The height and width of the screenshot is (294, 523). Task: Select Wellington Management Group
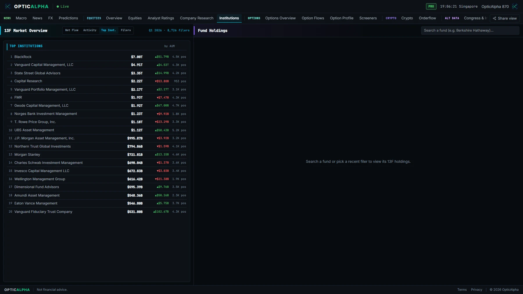pos(97,179)
